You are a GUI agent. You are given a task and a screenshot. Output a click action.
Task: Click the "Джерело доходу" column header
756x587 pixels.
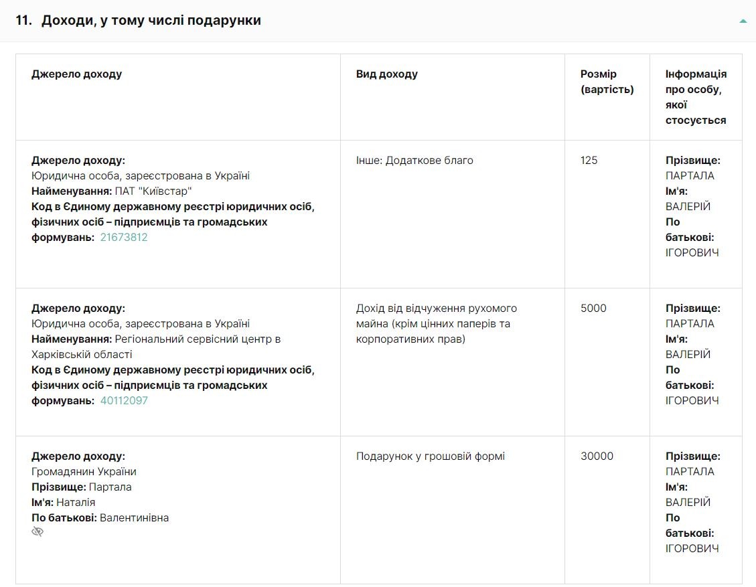tap(76, 74)
